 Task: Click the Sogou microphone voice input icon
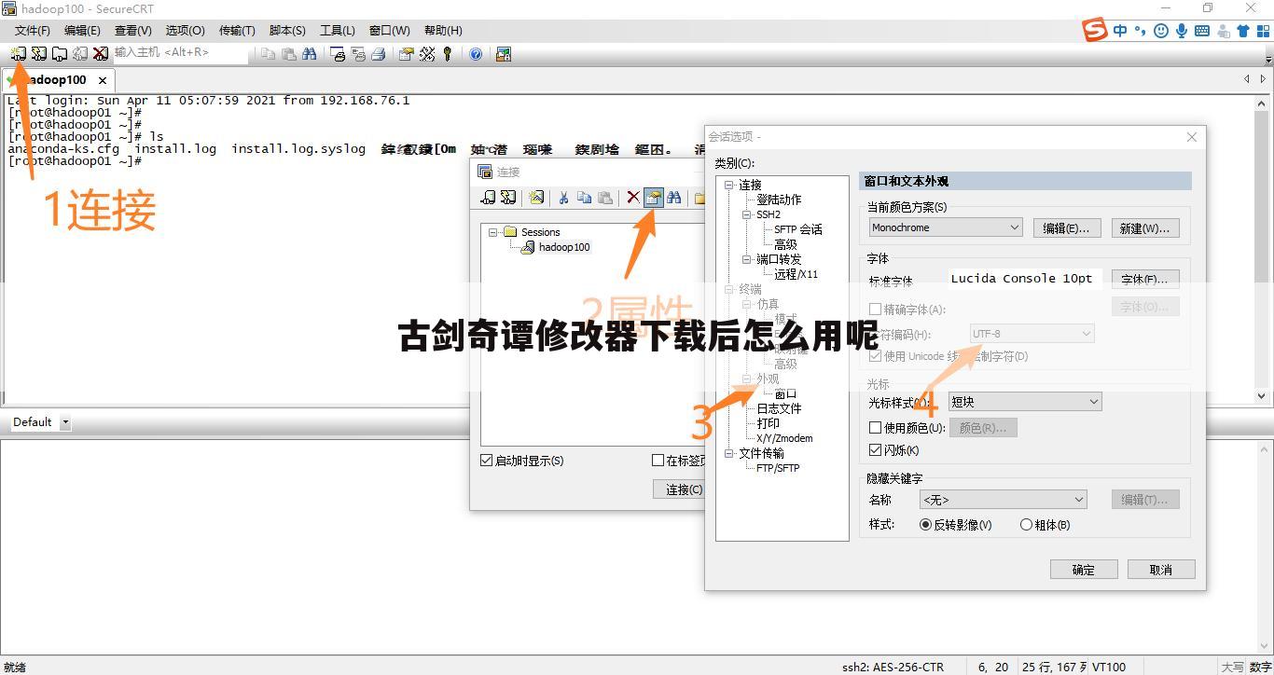click(1182, 31)
